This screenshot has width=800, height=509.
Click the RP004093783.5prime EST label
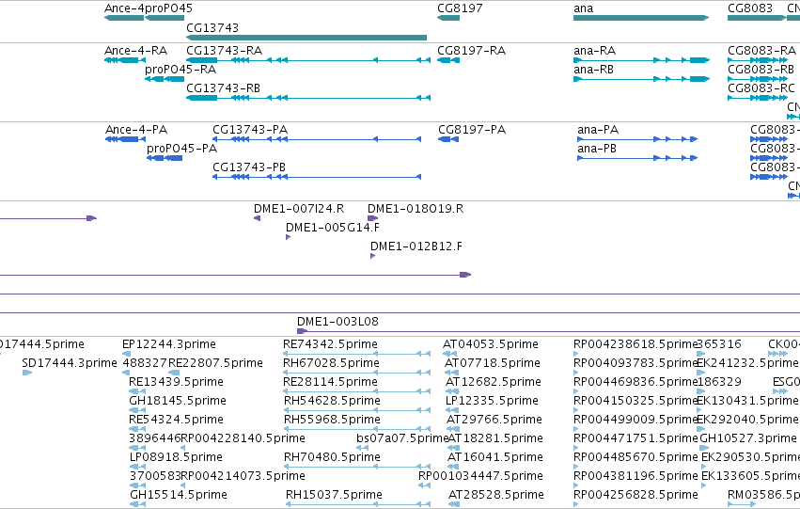pyautogui.click(x=635, y=363)
